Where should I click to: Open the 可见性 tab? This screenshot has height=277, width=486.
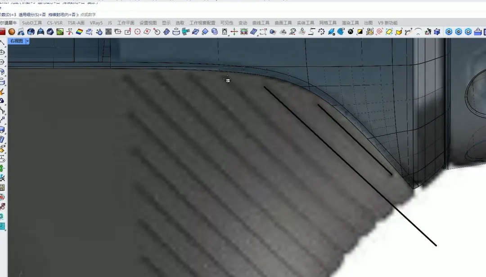tap(227, 23)
